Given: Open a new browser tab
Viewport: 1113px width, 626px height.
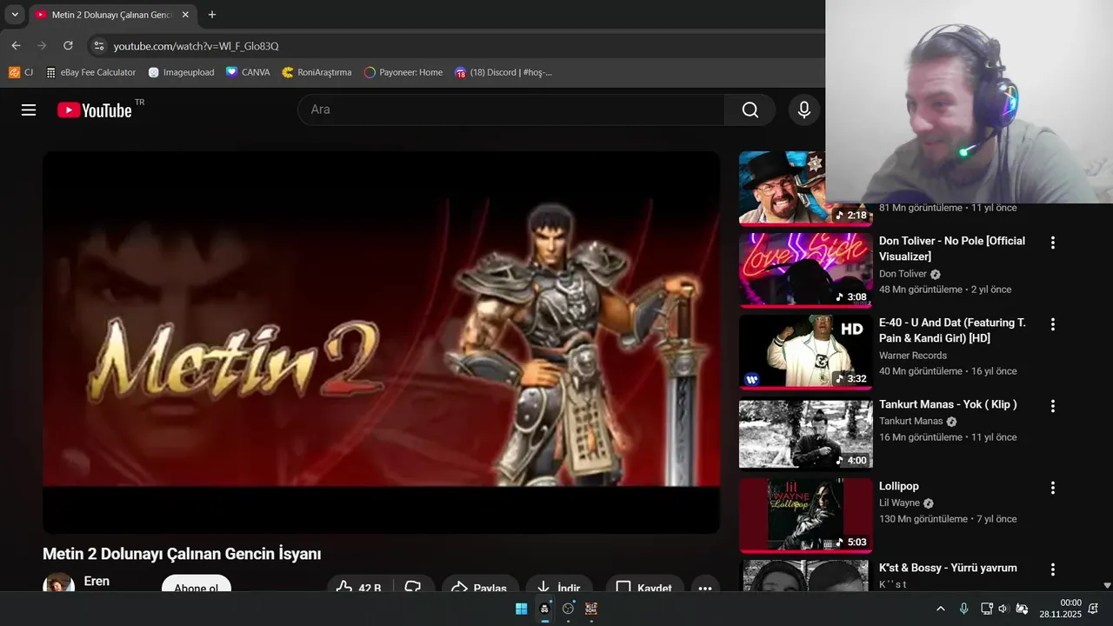Looking at the screenshot, I should [212, 15].
